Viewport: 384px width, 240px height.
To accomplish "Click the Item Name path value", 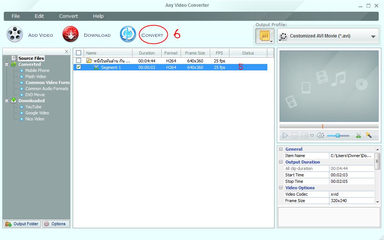I will point(352,156).
